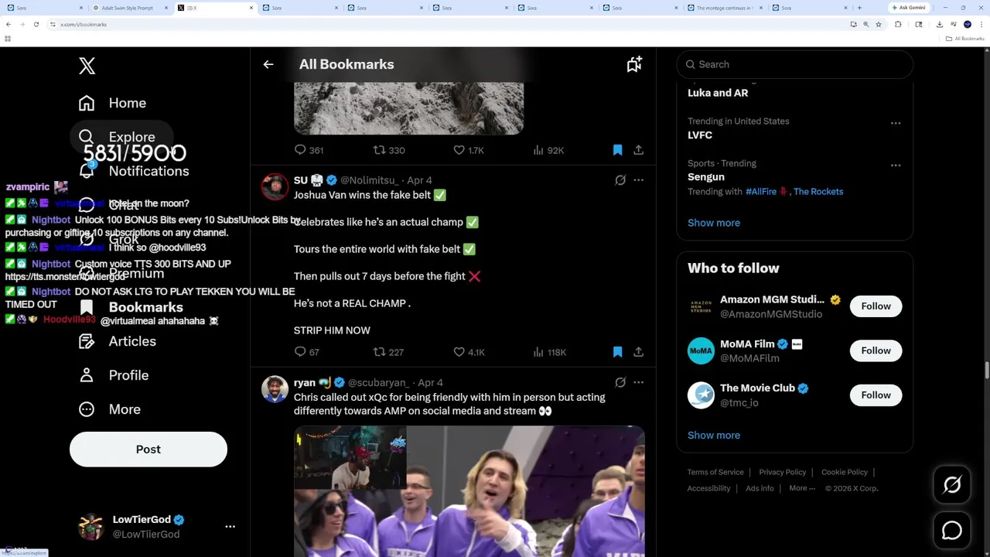Open more options on SU's post

(x=638, y=180)
